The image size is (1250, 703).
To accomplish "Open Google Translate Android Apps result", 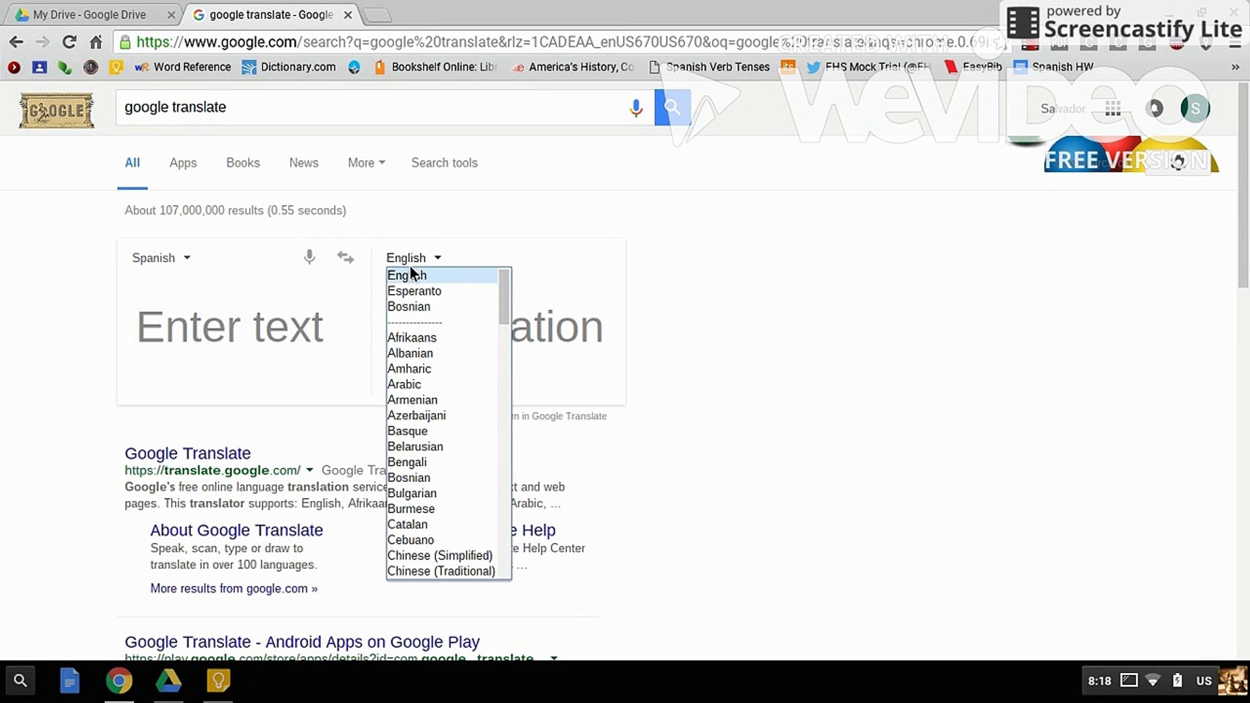I will tap(302, 642).
